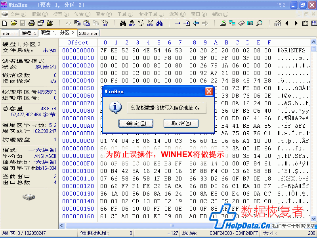Click the Undo arrow icon
317x238 pixels.
click(x=68, y=23)
